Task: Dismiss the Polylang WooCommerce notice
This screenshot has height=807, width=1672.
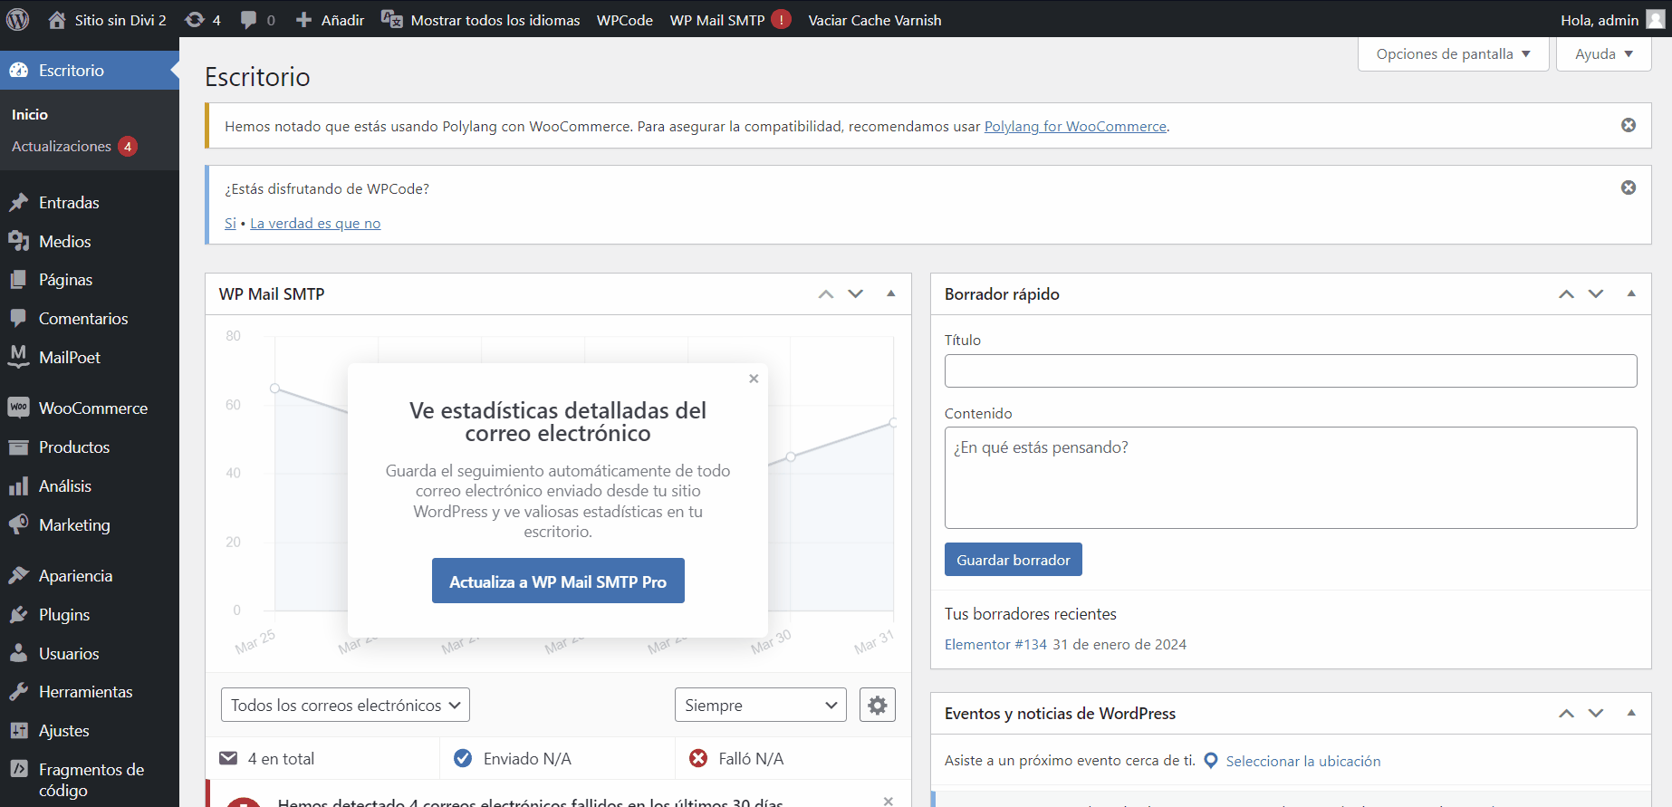Action: pos(1628,125)
